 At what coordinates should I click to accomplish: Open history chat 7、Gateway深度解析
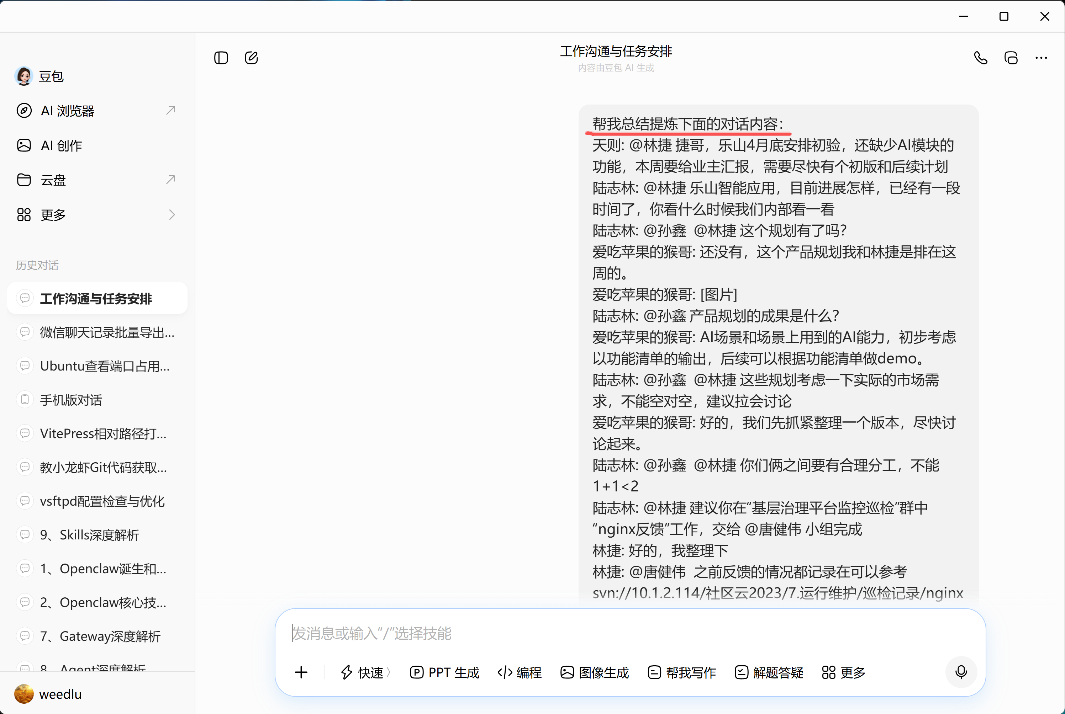tap(97, 636)
